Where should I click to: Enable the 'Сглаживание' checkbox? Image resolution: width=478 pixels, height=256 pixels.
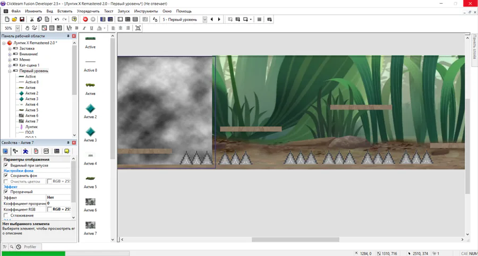click(6, 216)
